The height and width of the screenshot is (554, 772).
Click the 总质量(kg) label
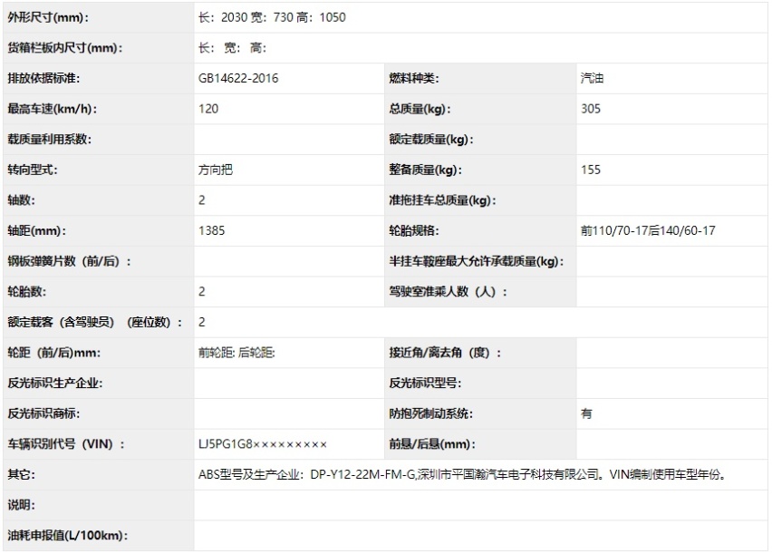(420, 109)
